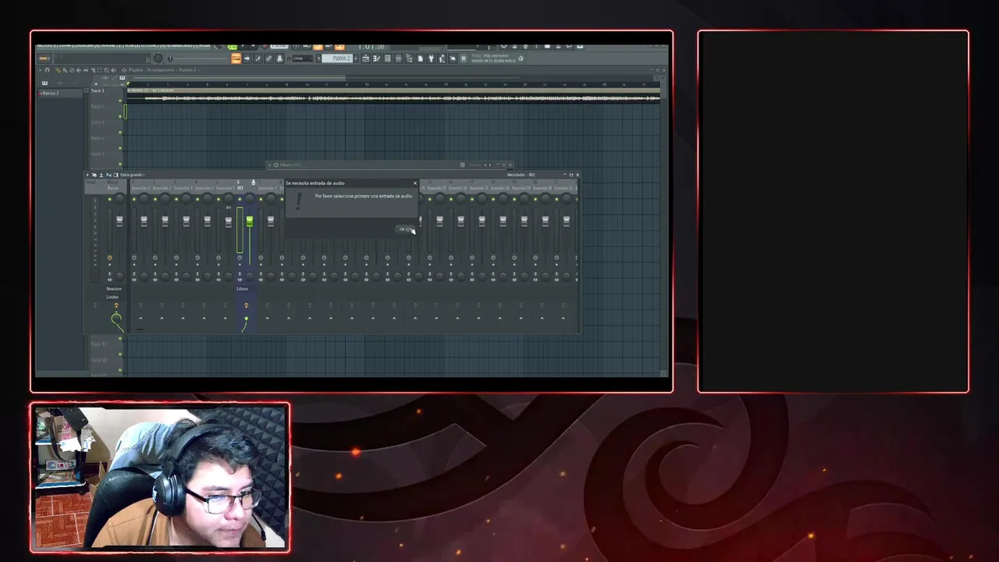Close the 'Se necesita entrada de audio' dialog
The height and width of the screenshot is (562, 999).
(415, 183)
